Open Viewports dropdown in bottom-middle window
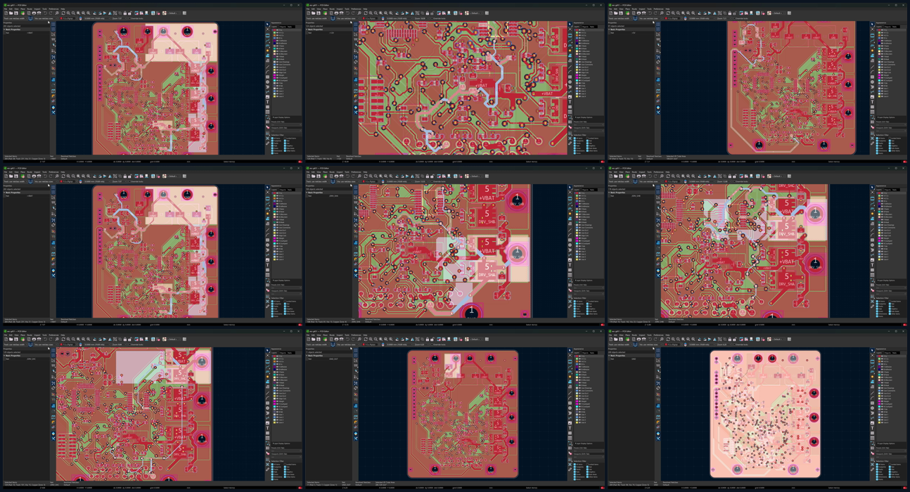Screen dimensions: 910x492 [x=589, y=458]
